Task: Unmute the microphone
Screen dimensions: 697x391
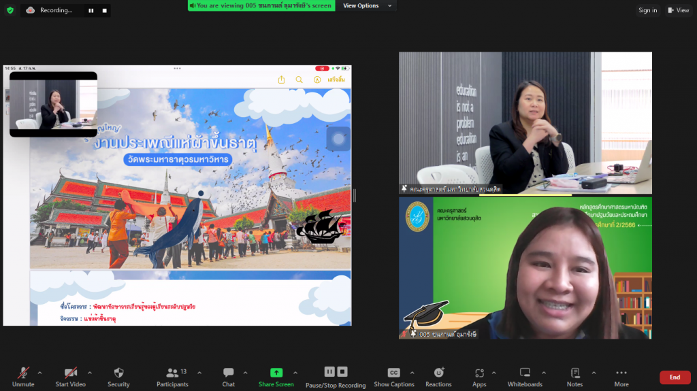Action: coord(23,373)
